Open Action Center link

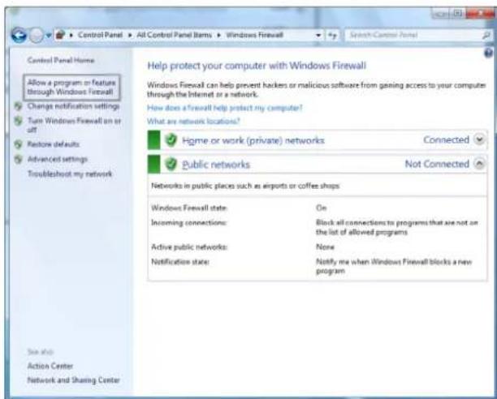click(50, 366)
